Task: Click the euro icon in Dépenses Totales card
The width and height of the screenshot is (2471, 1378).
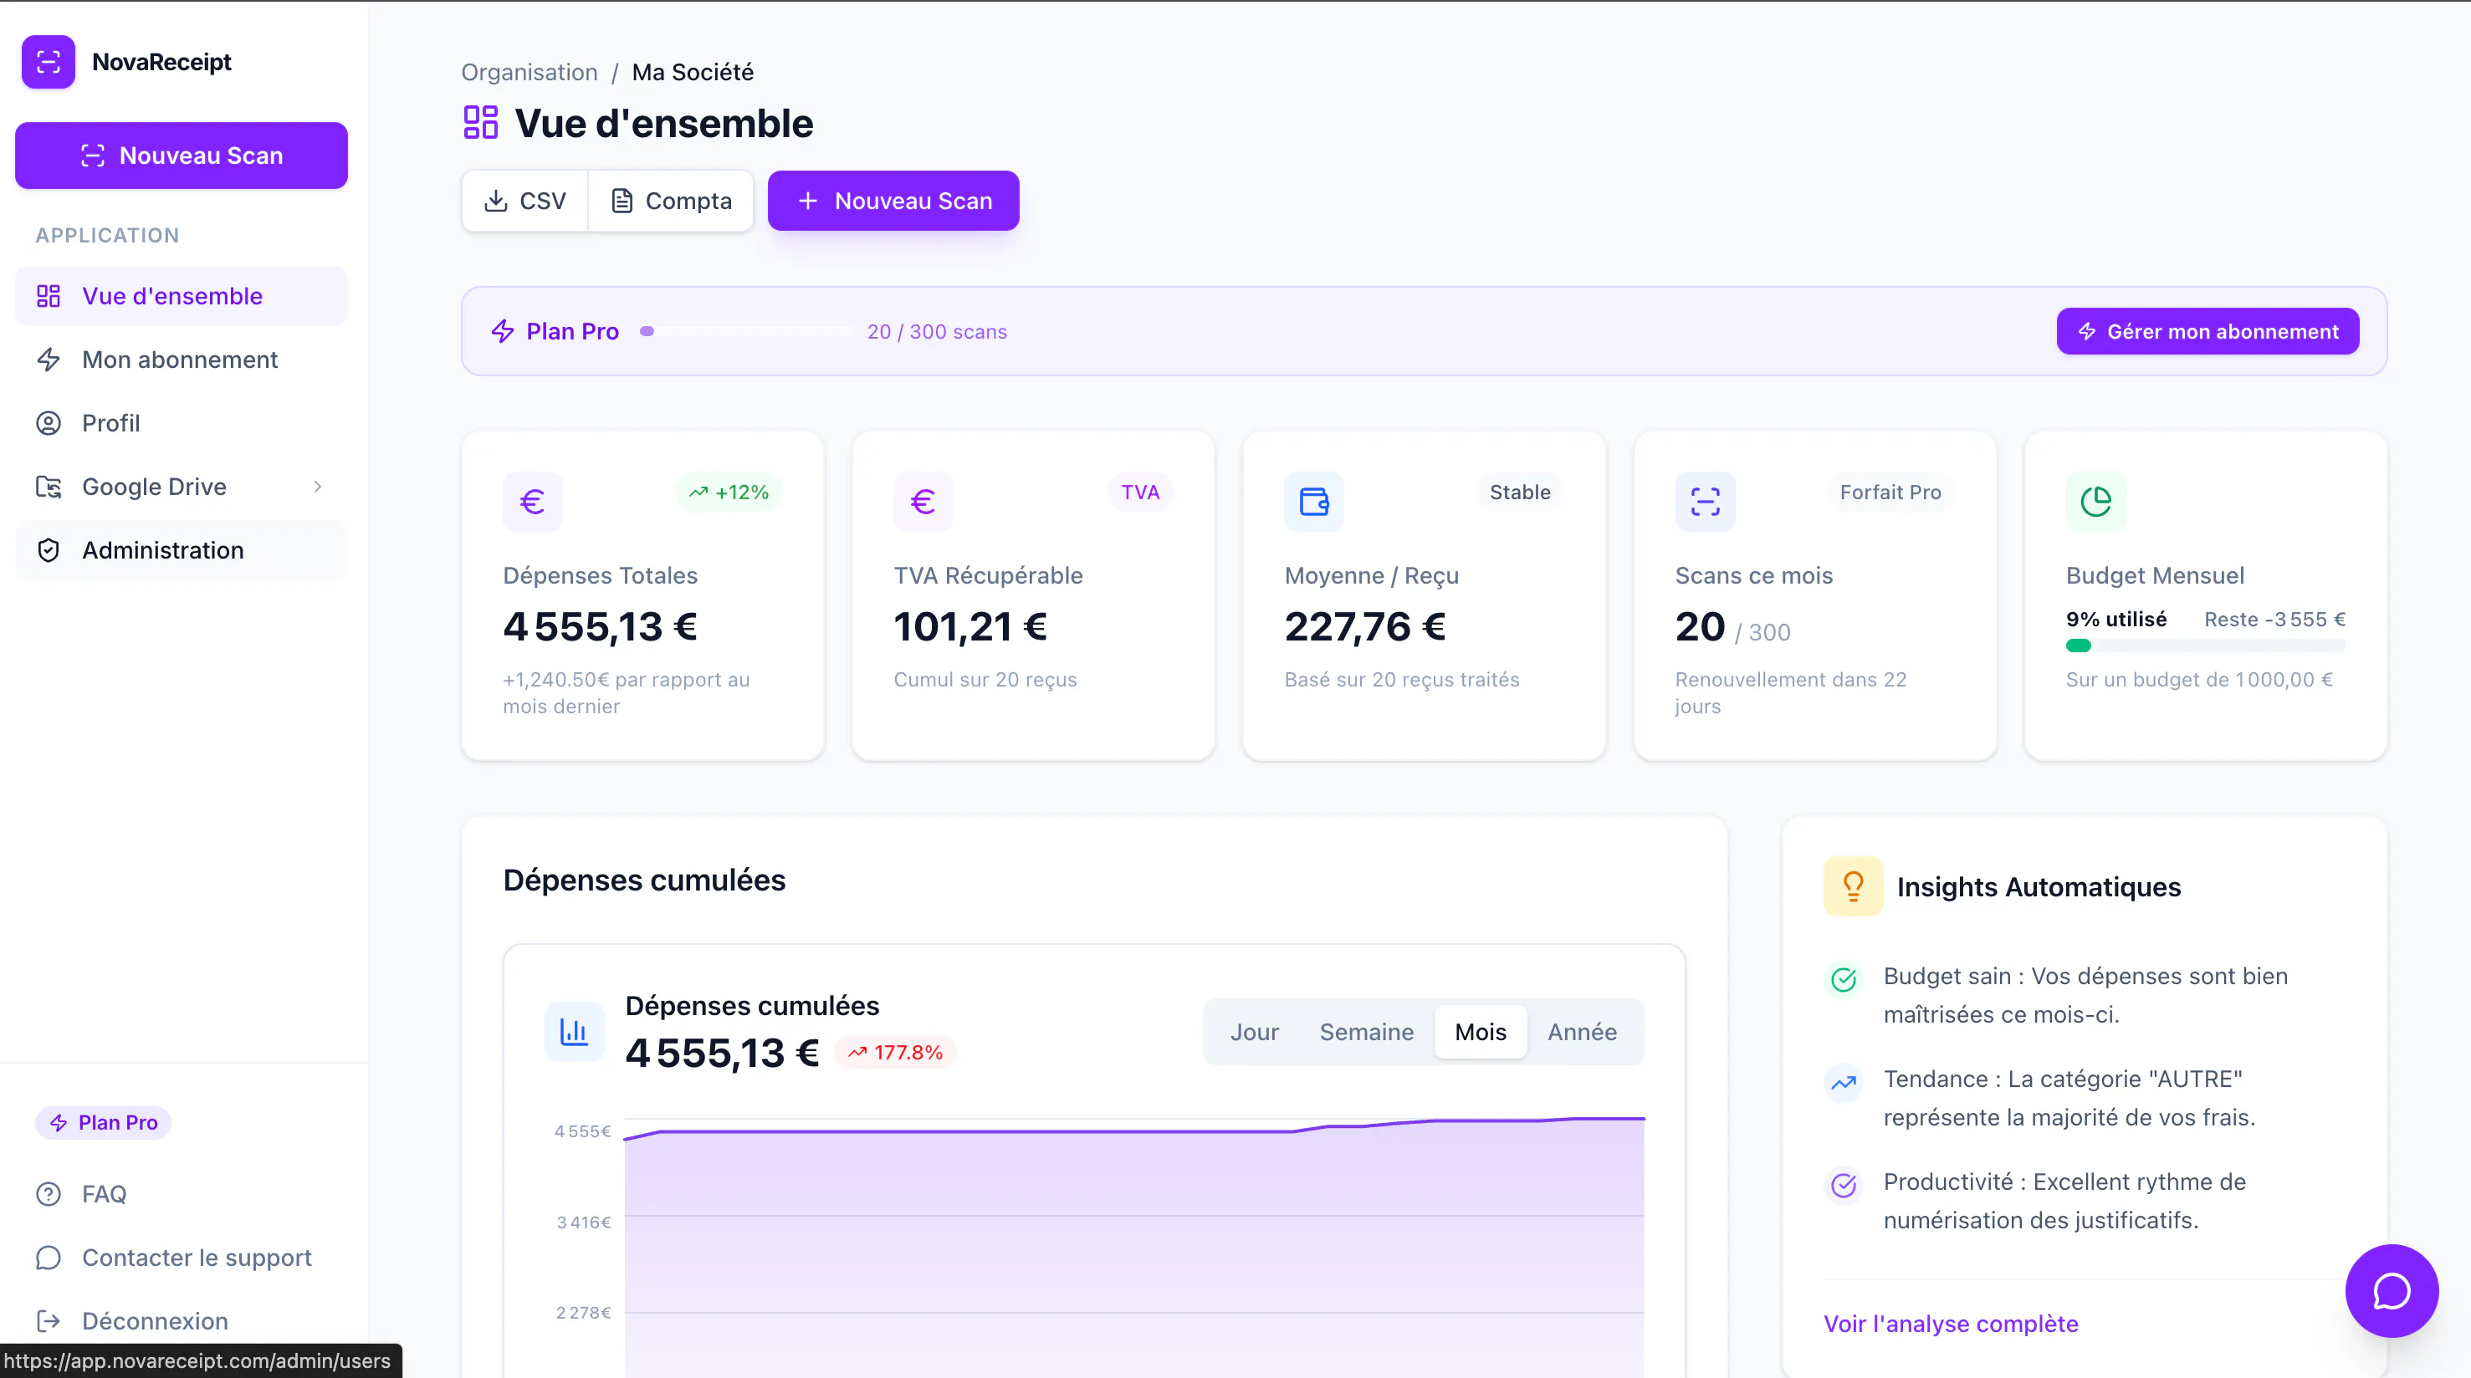Action: (x=532, y=502)
